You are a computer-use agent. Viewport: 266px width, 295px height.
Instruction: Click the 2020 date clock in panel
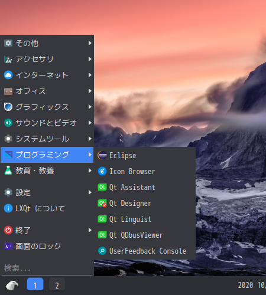252,285
